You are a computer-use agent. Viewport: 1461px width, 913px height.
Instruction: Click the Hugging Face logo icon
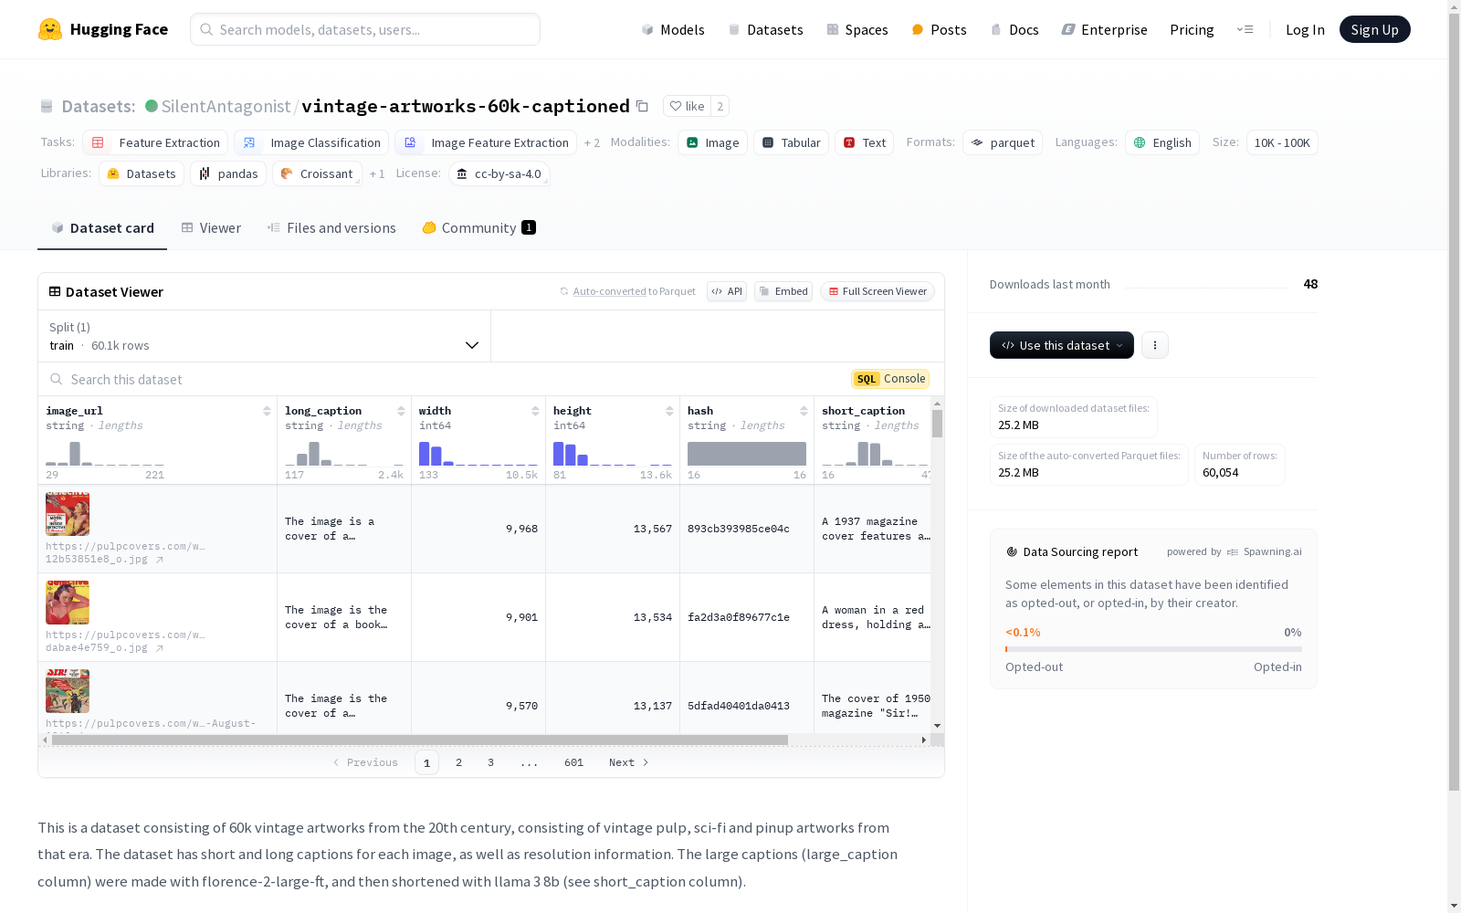(50, 29)
